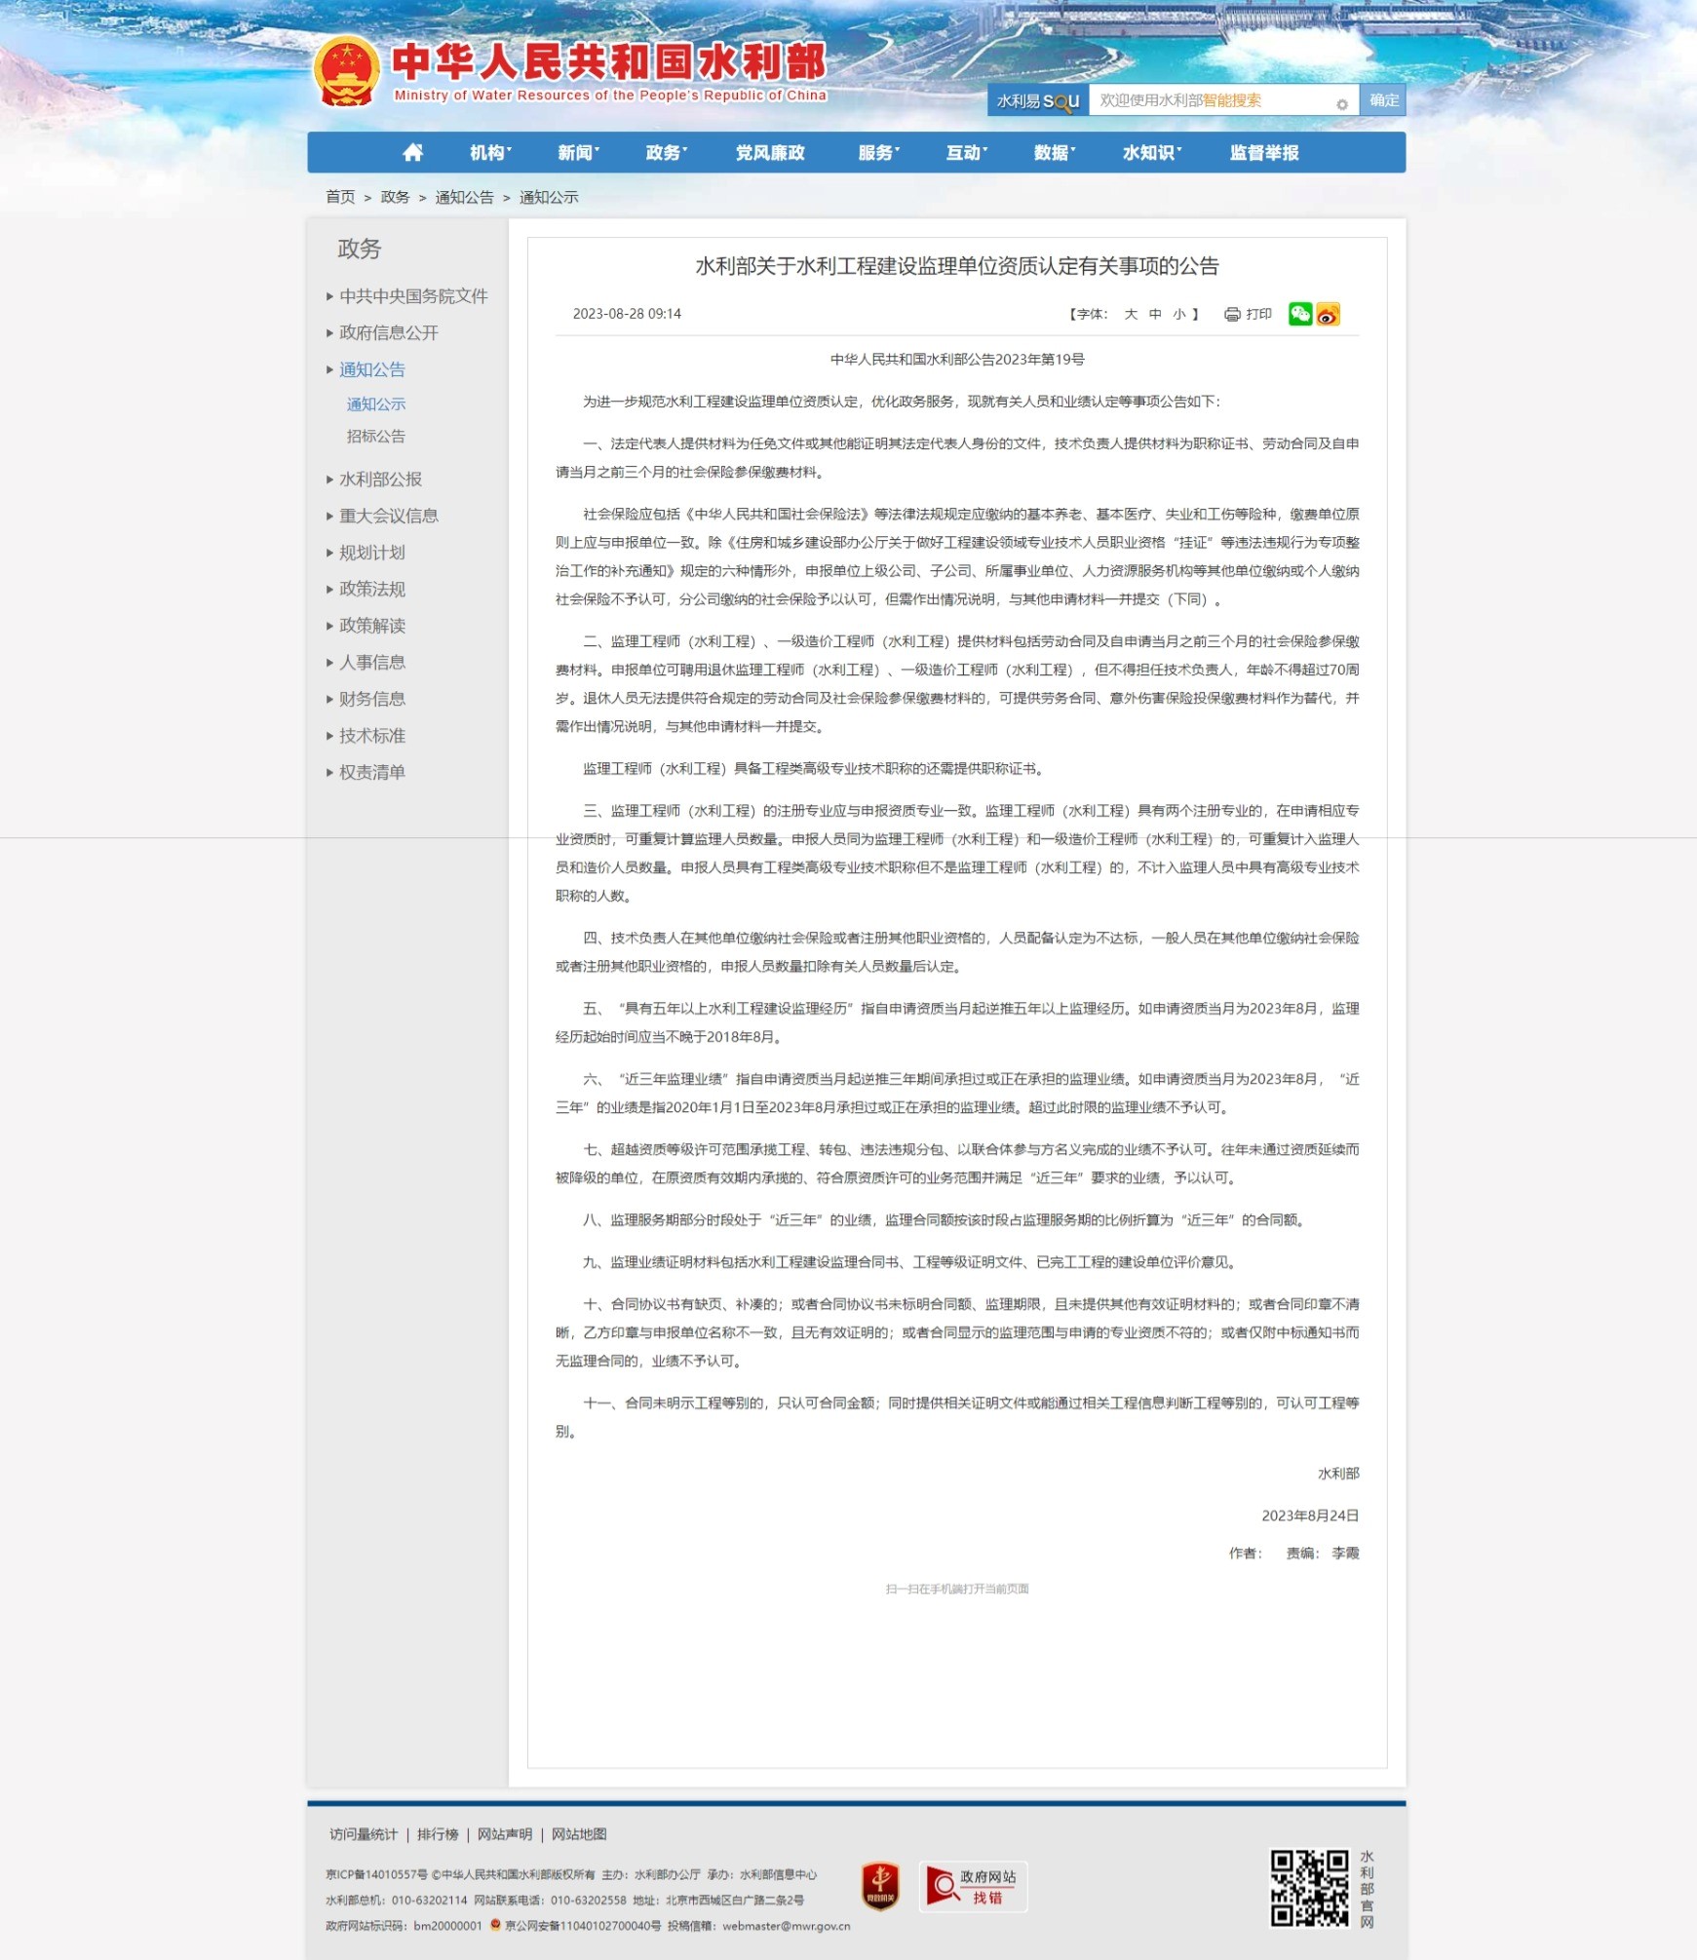Image resolution: width=1697 pixels, height=1960 pixels.
Task: Share article via Weibo icon
Action: pos(1328,314)
